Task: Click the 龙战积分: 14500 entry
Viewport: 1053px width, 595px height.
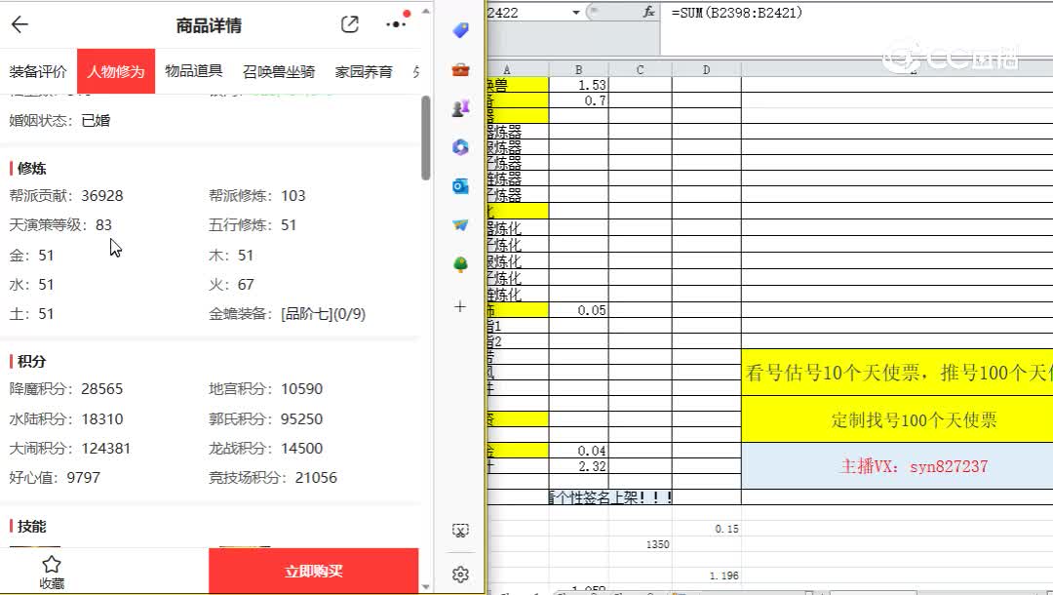Action: pyautogui.click(x=266, y=449)
